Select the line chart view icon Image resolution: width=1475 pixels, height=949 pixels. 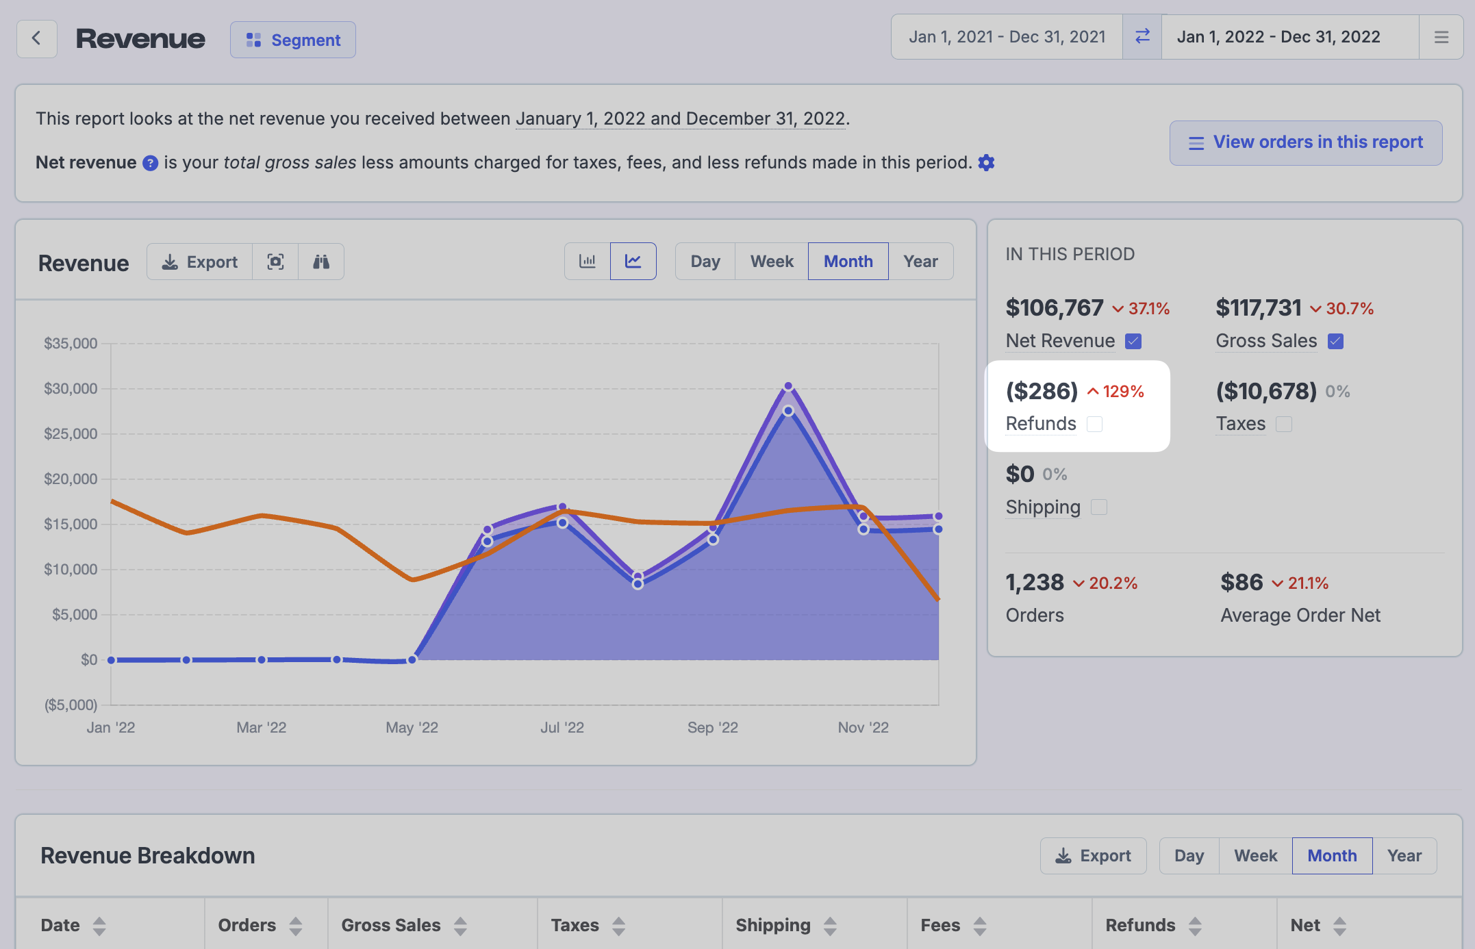pyautogui.click(x=633, y=262)
